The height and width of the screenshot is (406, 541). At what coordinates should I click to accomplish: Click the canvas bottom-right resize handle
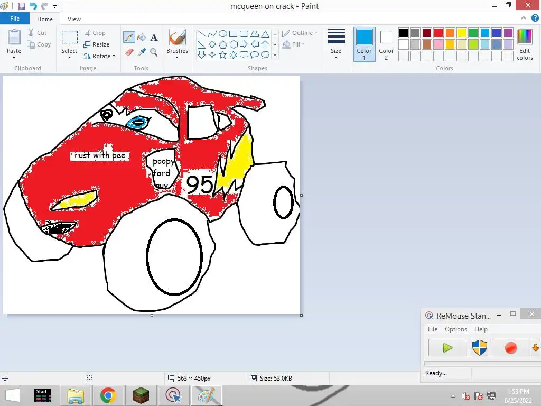301,315
